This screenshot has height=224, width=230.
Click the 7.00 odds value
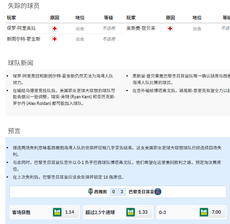pyautogui.click(x=216, y=212)
